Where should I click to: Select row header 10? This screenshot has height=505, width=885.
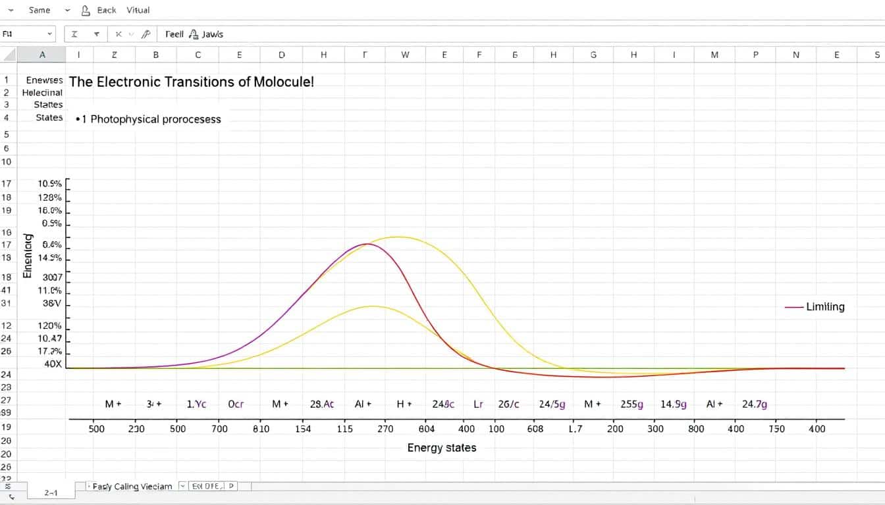click(x=7, y=162)
